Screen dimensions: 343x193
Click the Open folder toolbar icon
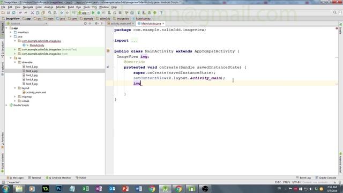[3, 13]
